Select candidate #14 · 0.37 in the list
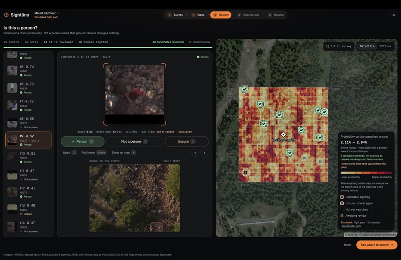Image resolution: width=401 pixels, height=260 pixels. pyautogui.click(x=28, y=227)
